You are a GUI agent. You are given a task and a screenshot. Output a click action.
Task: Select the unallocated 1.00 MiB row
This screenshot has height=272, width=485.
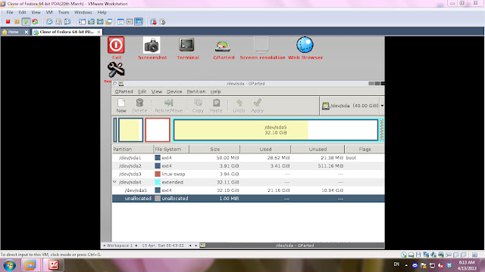249,198
